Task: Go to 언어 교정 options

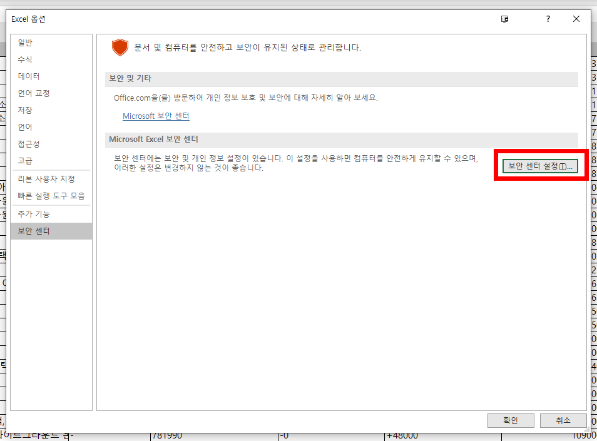Action: click(x=51, y=93)
